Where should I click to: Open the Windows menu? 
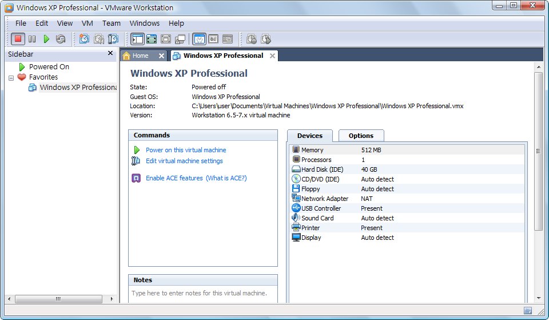coord(145,23)
